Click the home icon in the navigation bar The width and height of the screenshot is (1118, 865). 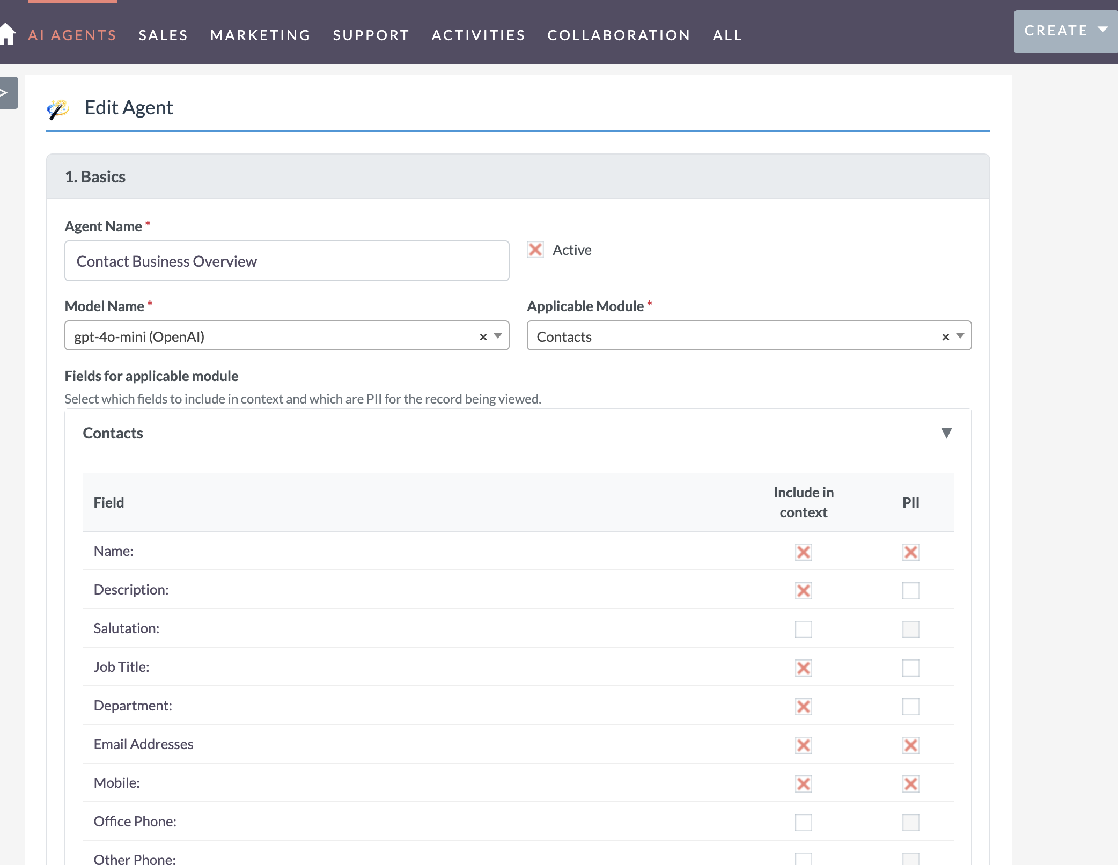pyautogui.click(x=9, y=33)
